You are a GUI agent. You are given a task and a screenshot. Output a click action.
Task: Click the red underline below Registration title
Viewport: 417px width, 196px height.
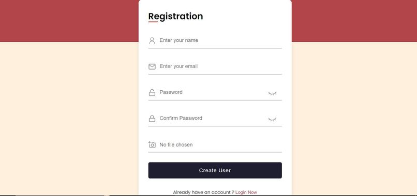(153, 22)
